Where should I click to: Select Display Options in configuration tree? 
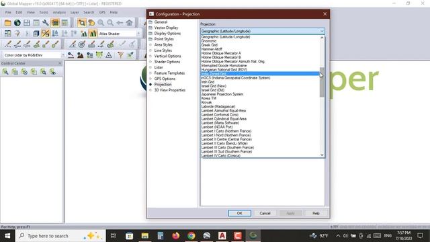click(x=167, y=33)
